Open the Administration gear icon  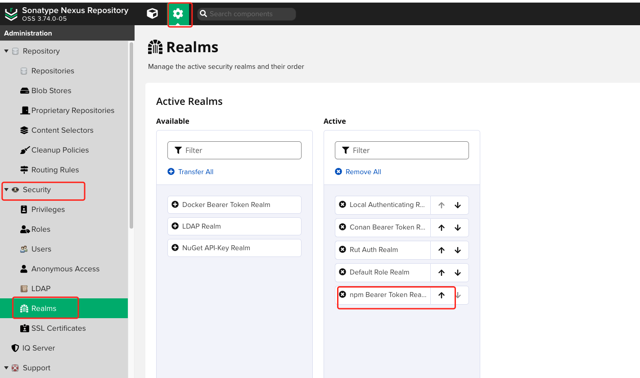pos(178,13)
